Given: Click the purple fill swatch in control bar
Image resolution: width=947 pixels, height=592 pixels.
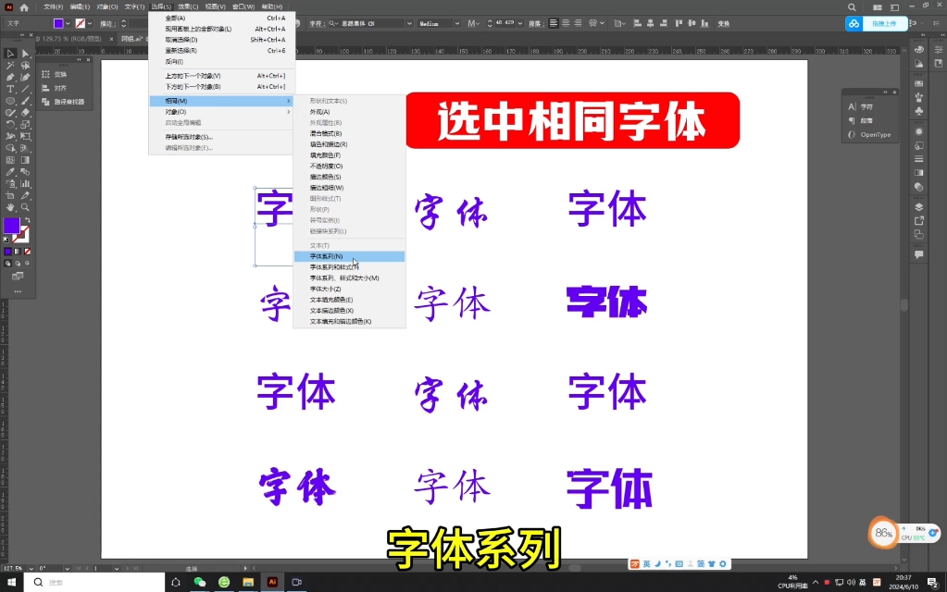Looking at the screenshot, I should point(58,23).
